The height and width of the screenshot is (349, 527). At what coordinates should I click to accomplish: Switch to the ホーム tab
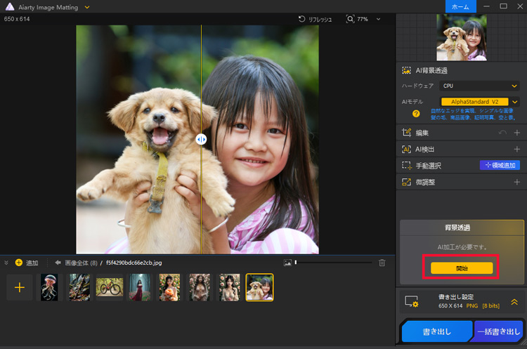(460, 6)
